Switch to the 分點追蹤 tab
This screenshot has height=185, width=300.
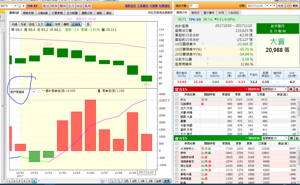coord(233,13)
